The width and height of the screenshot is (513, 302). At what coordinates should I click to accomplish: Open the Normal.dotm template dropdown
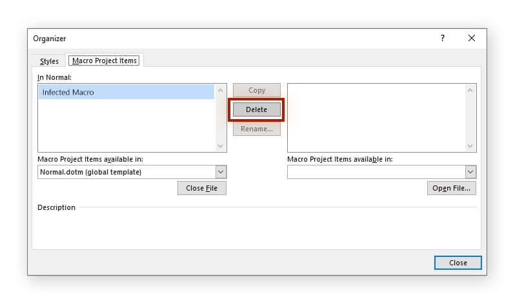point(221,172)
